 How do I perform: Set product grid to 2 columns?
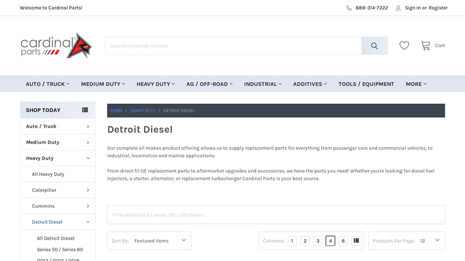click(x=305, y=241)
